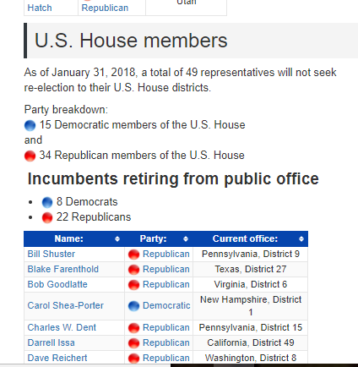358x367 pixels.
Task: Click blue dot icon in Carol Shea-Porter row
Action: (133, 306)
